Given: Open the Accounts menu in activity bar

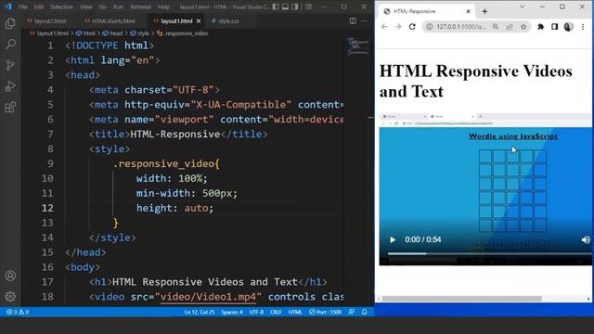Looking at the screenshot, I should 10,276.
